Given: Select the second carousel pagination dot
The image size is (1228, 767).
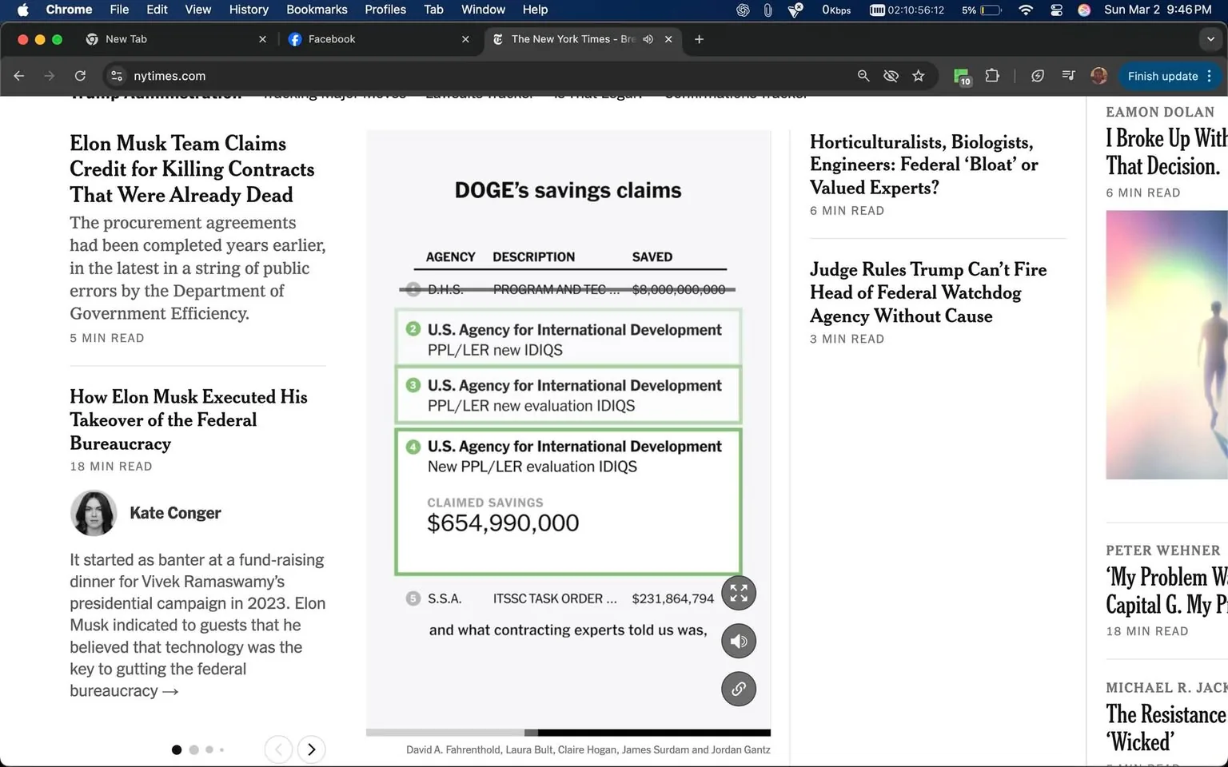Looking at the screenshot, I should pos(193,749).
